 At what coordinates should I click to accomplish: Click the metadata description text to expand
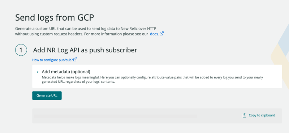[152, 80]
